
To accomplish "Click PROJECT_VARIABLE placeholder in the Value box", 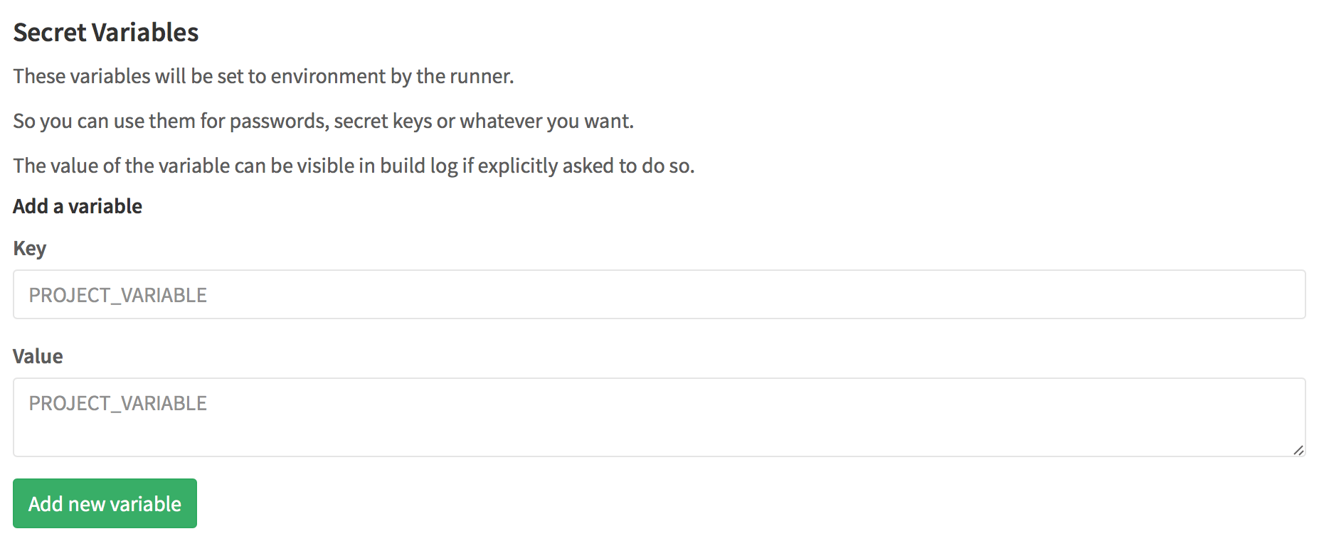I will pos(118,403).
